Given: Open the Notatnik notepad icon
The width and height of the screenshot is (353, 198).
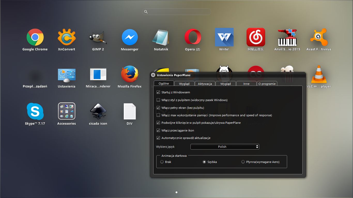Looking at the screenshot, I should coord(161,38).
